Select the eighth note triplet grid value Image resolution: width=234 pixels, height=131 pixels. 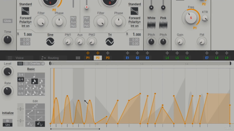(x=28, y=87)
